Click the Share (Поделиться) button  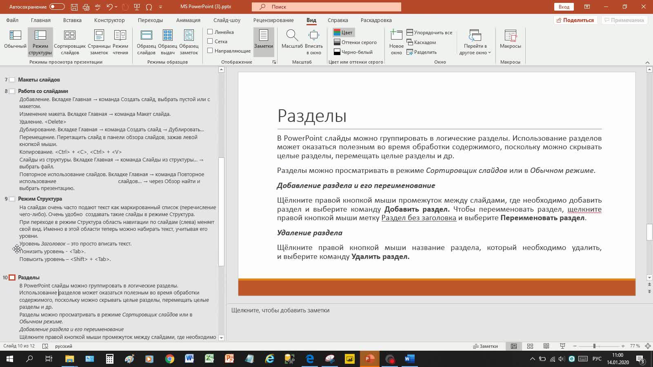(x=576, y=20)
